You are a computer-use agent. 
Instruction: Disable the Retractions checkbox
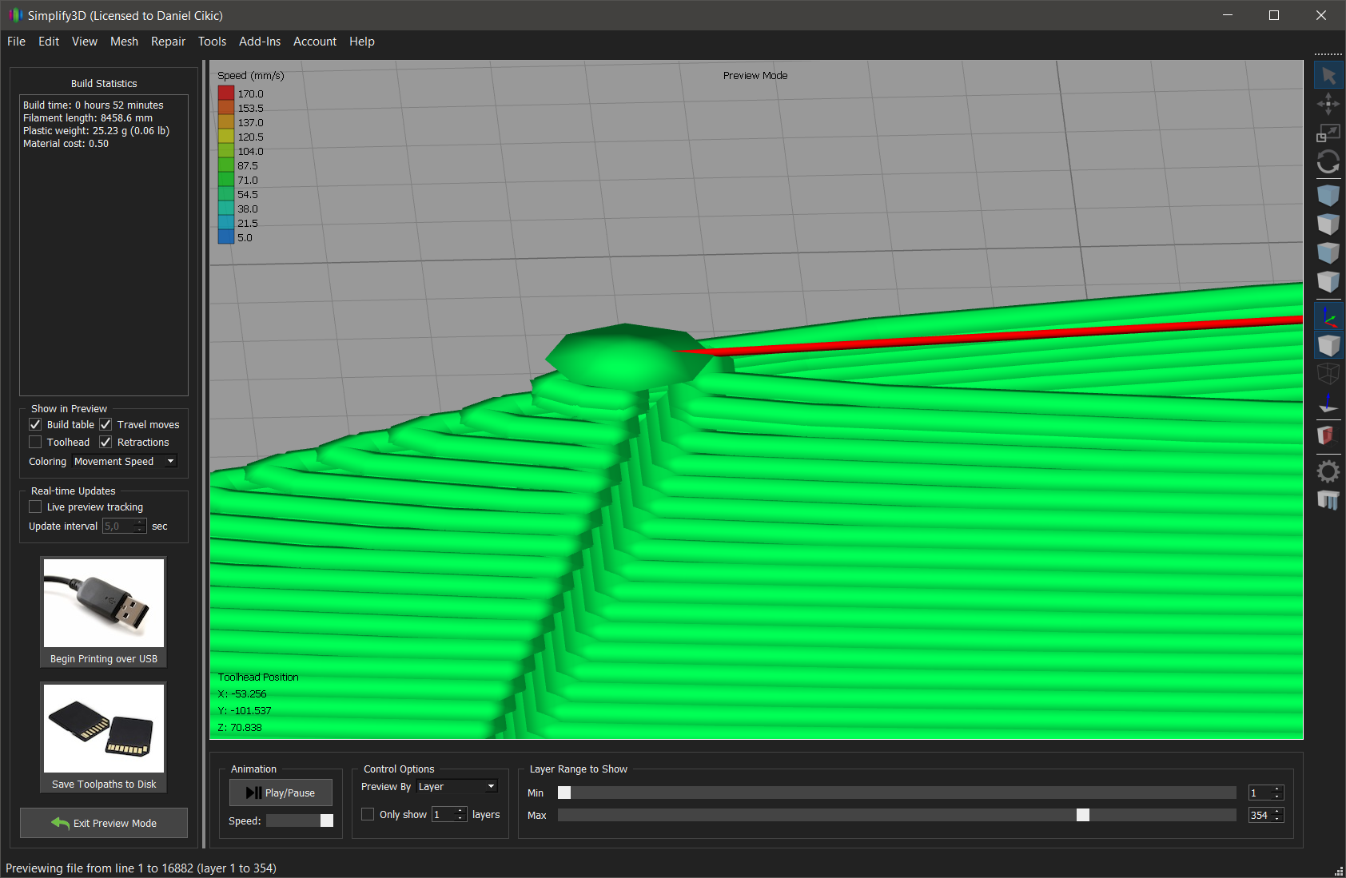[x=106, y=442]
